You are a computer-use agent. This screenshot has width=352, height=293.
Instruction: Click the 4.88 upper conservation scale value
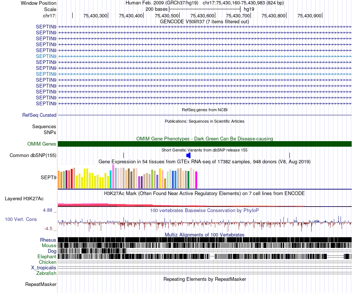47,210
